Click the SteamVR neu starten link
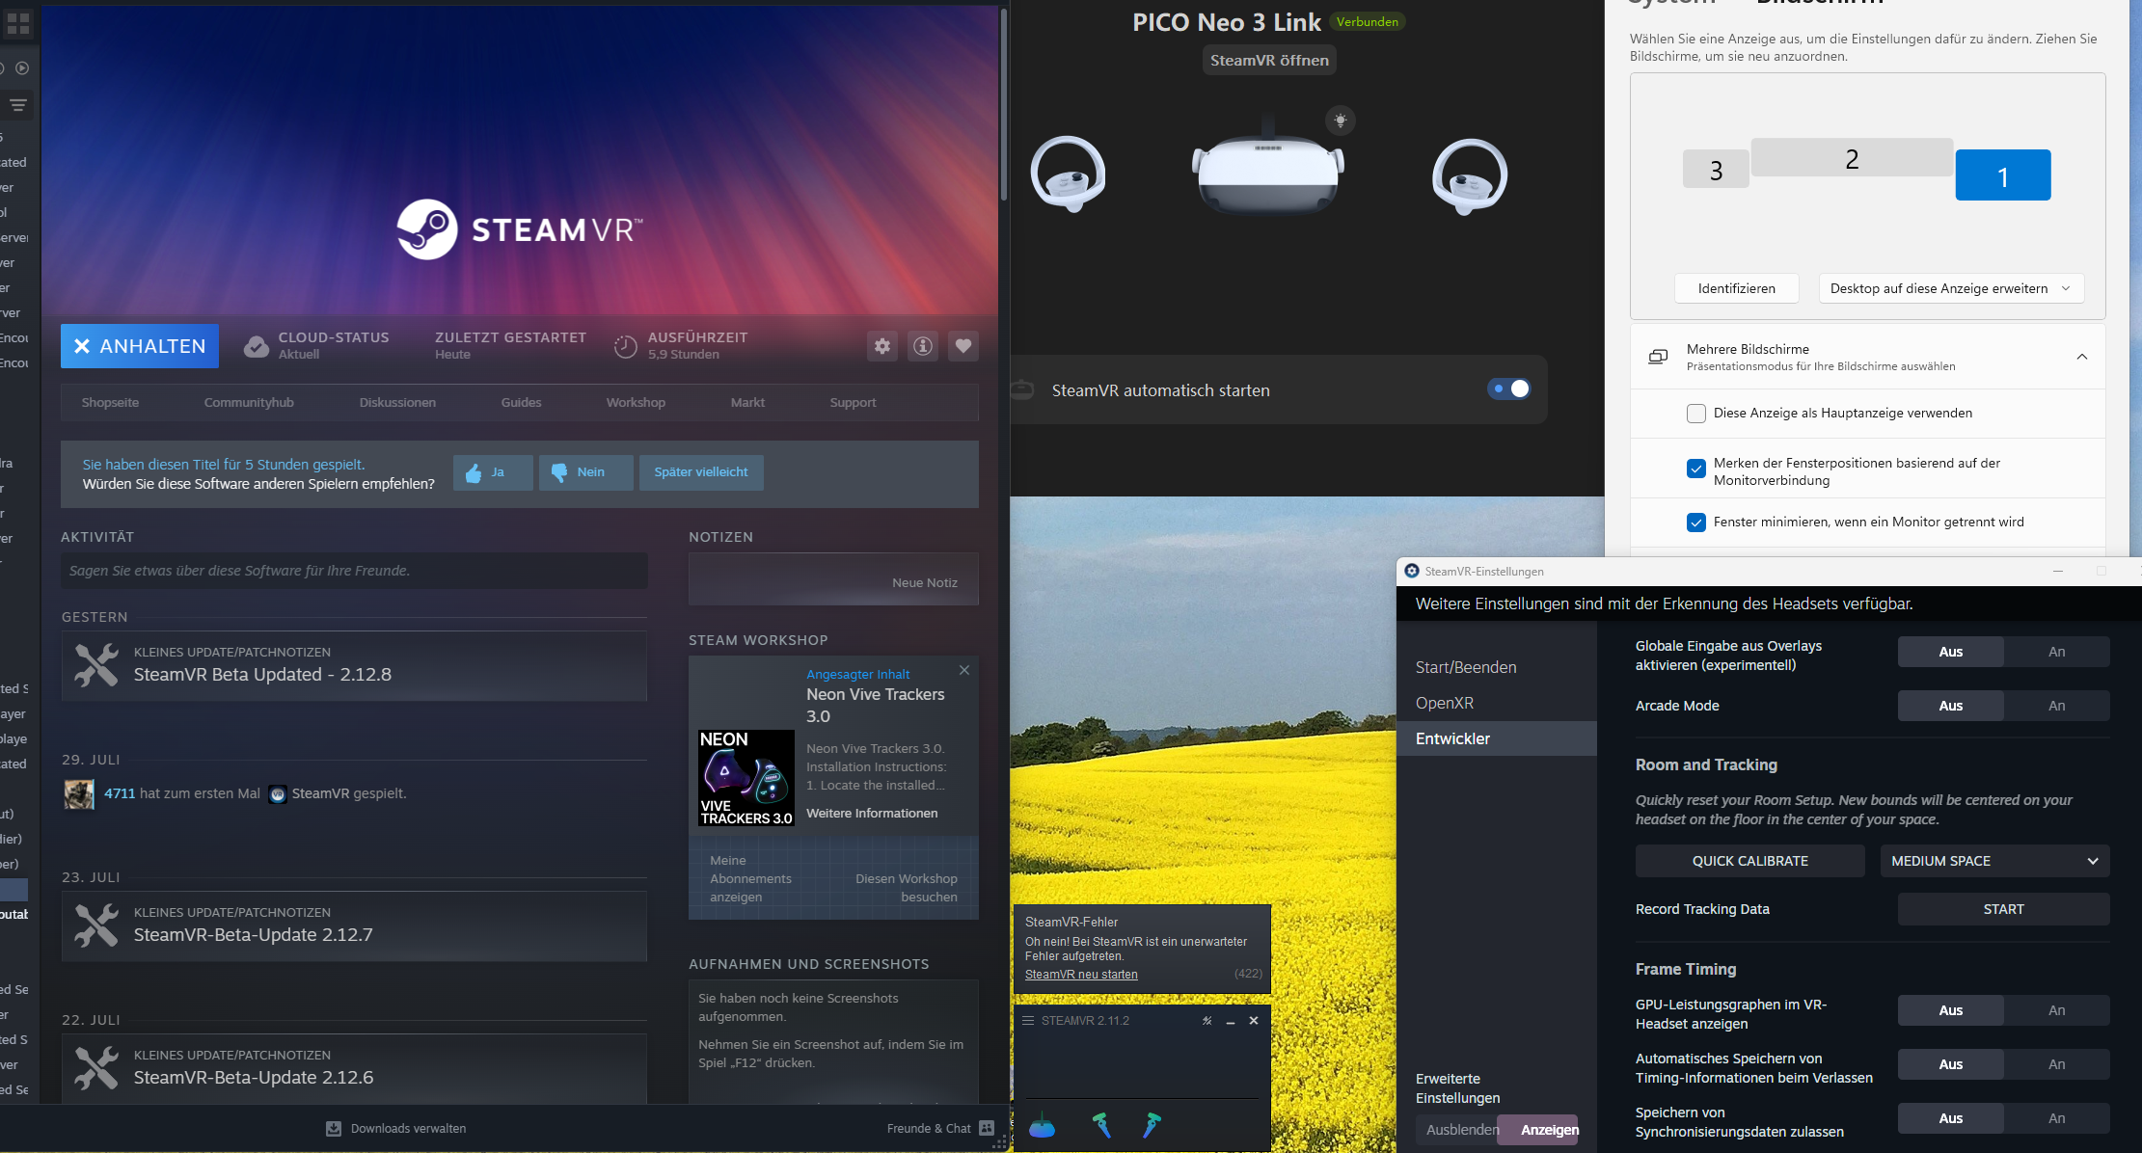 click(x=1080, y=975)
